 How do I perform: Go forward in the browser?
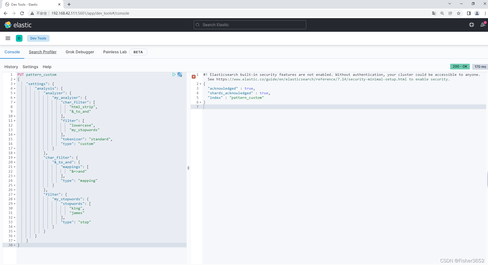pyautogui.click(x=14, y=13)
